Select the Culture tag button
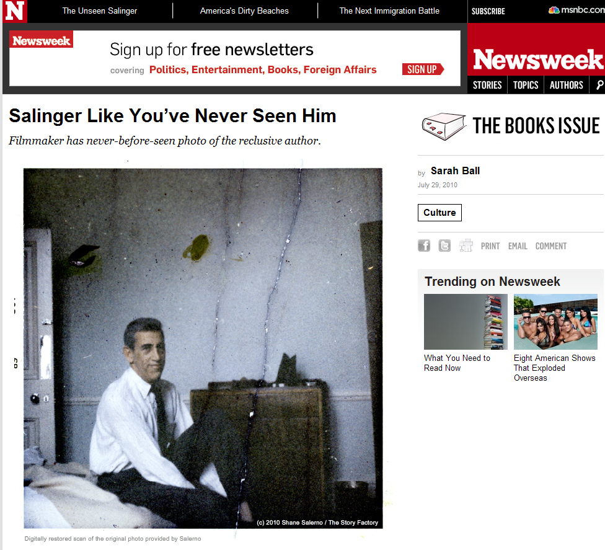The height and width of the screenshot is (550, 605). click(439, 213)
